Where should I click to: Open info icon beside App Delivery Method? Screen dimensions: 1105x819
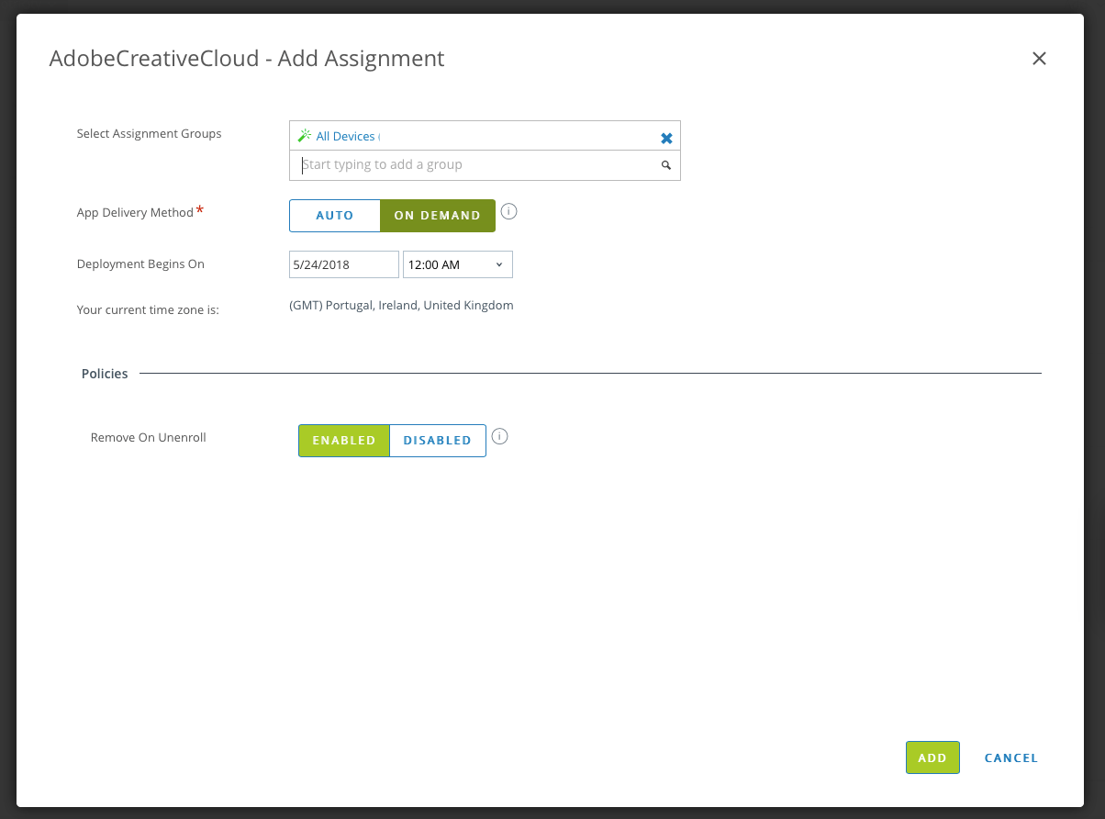(509, 212)
